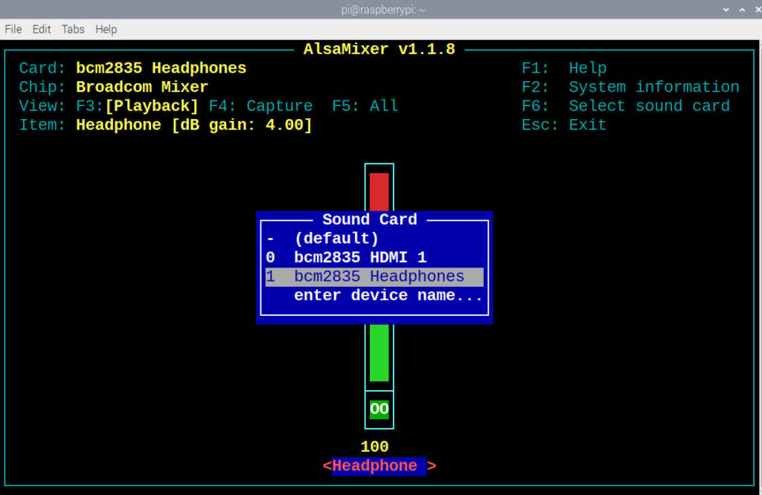This screenshot has width=762, height=495.
Task: Choose bcm2835 HDMI 1 sound card
Action: [x=374, y=257]
